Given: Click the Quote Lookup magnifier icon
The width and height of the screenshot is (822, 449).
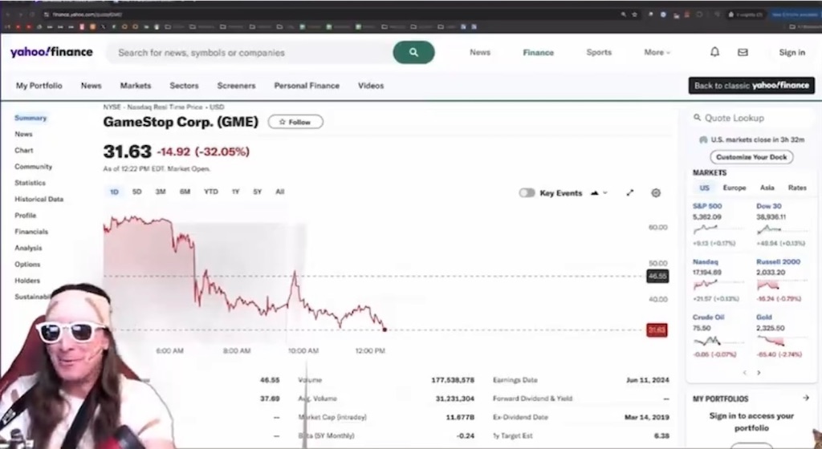Looking at the screenshot, I should 698,118.
